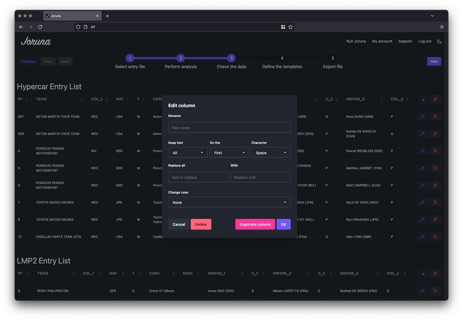Open the Change case dropdown

[x=229, y=202]
